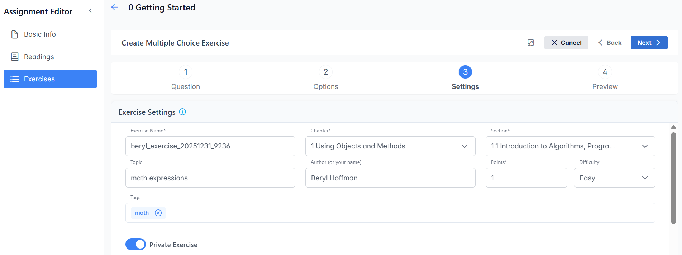The height and width of the screenshot is (255, 682).
Task: Click the Exercise Name input field
Action: pyautogui.click(x=210, y=146)
